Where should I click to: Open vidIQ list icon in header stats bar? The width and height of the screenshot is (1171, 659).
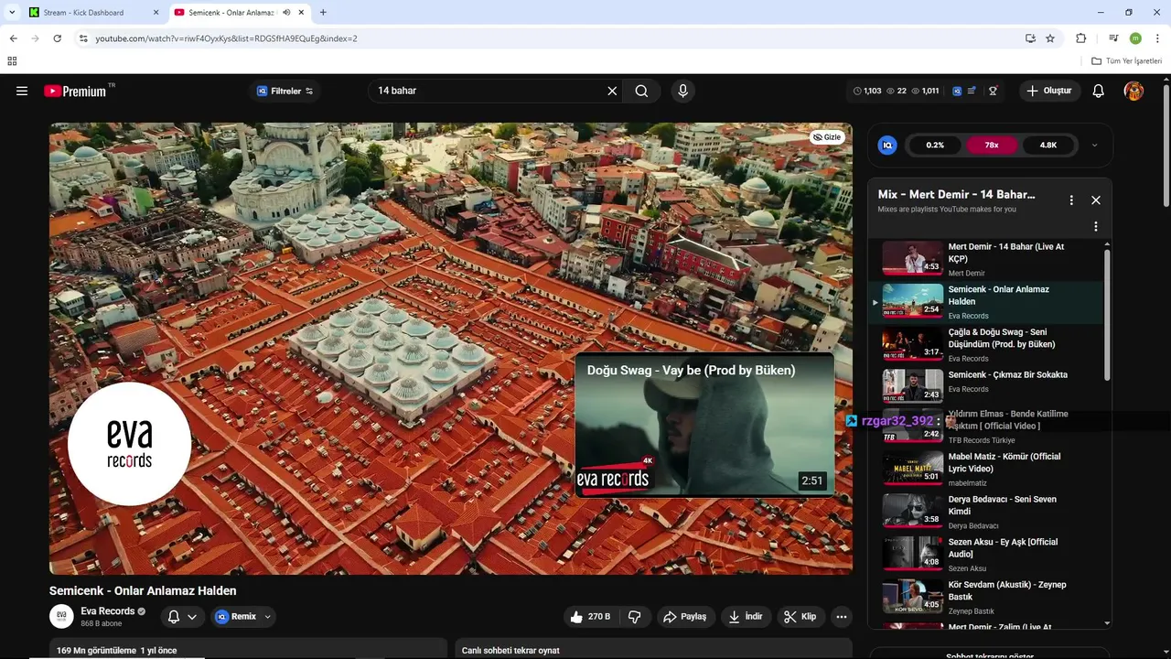(972, 91)
